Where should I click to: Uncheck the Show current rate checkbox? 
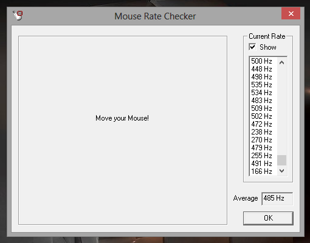pos(252,47)
